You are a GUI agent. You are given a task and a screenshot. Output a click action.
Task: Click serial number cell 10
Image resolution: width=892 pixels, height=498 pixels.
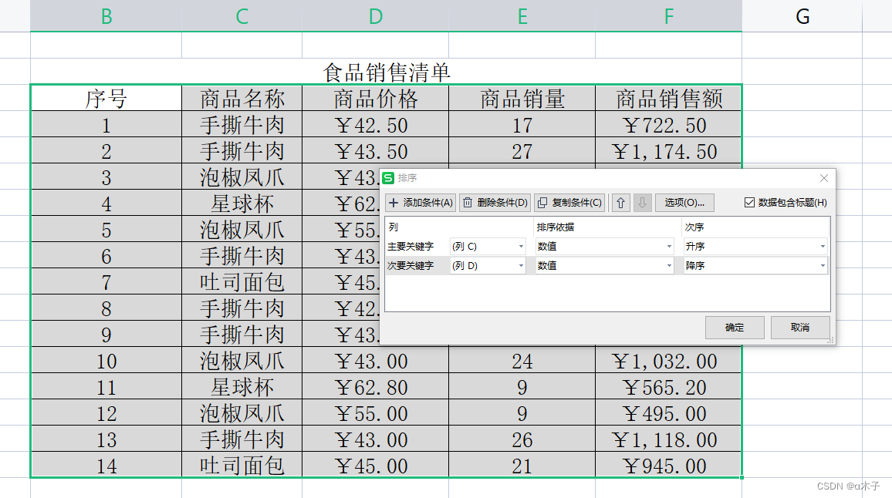[106, 361]
